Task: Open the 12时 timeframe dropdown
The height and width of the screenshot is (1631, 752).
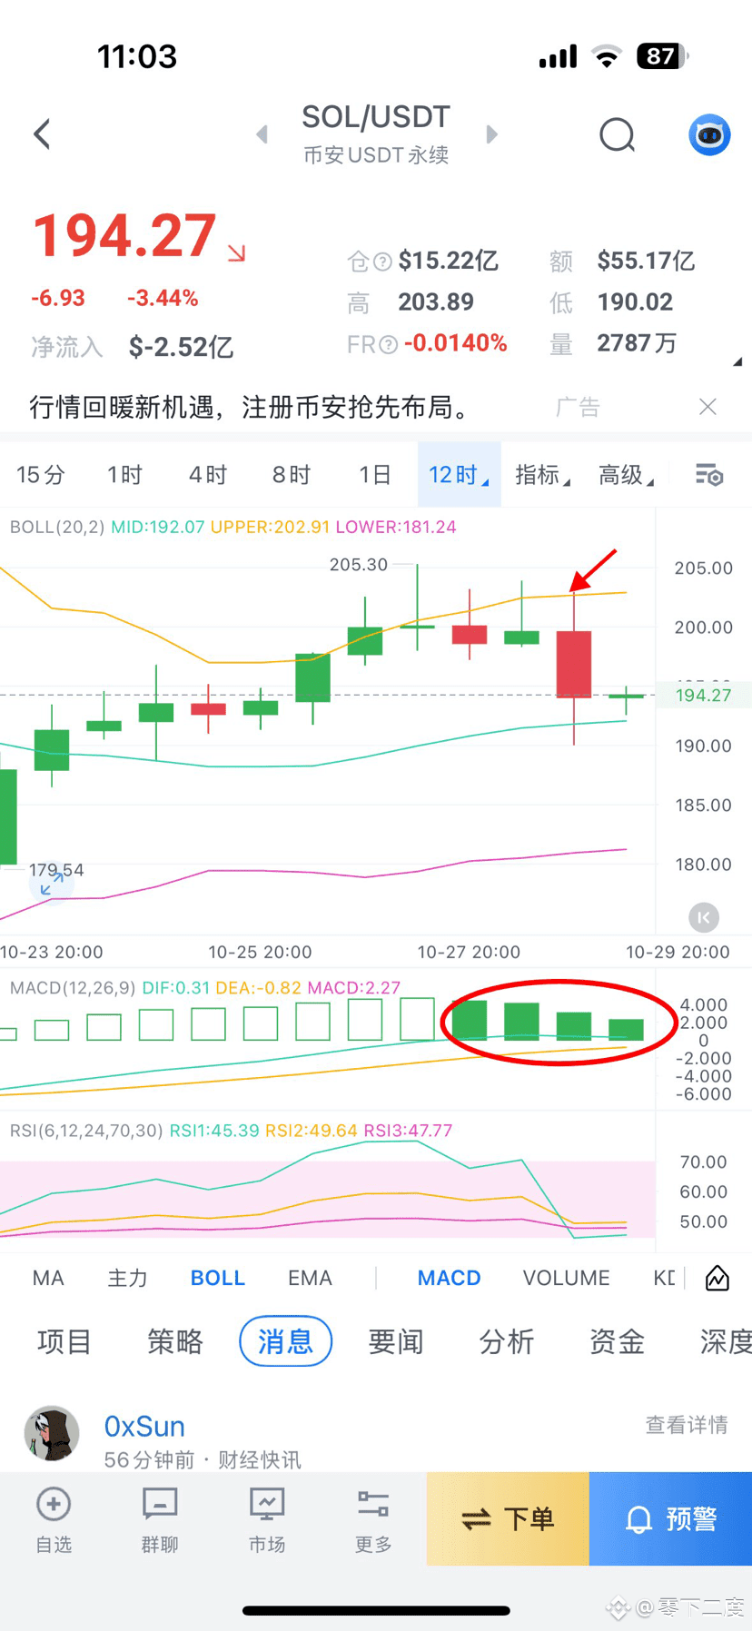Action: (x=459, y=475)
